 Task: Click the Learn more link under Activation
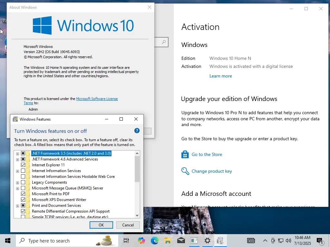[220, 76]
